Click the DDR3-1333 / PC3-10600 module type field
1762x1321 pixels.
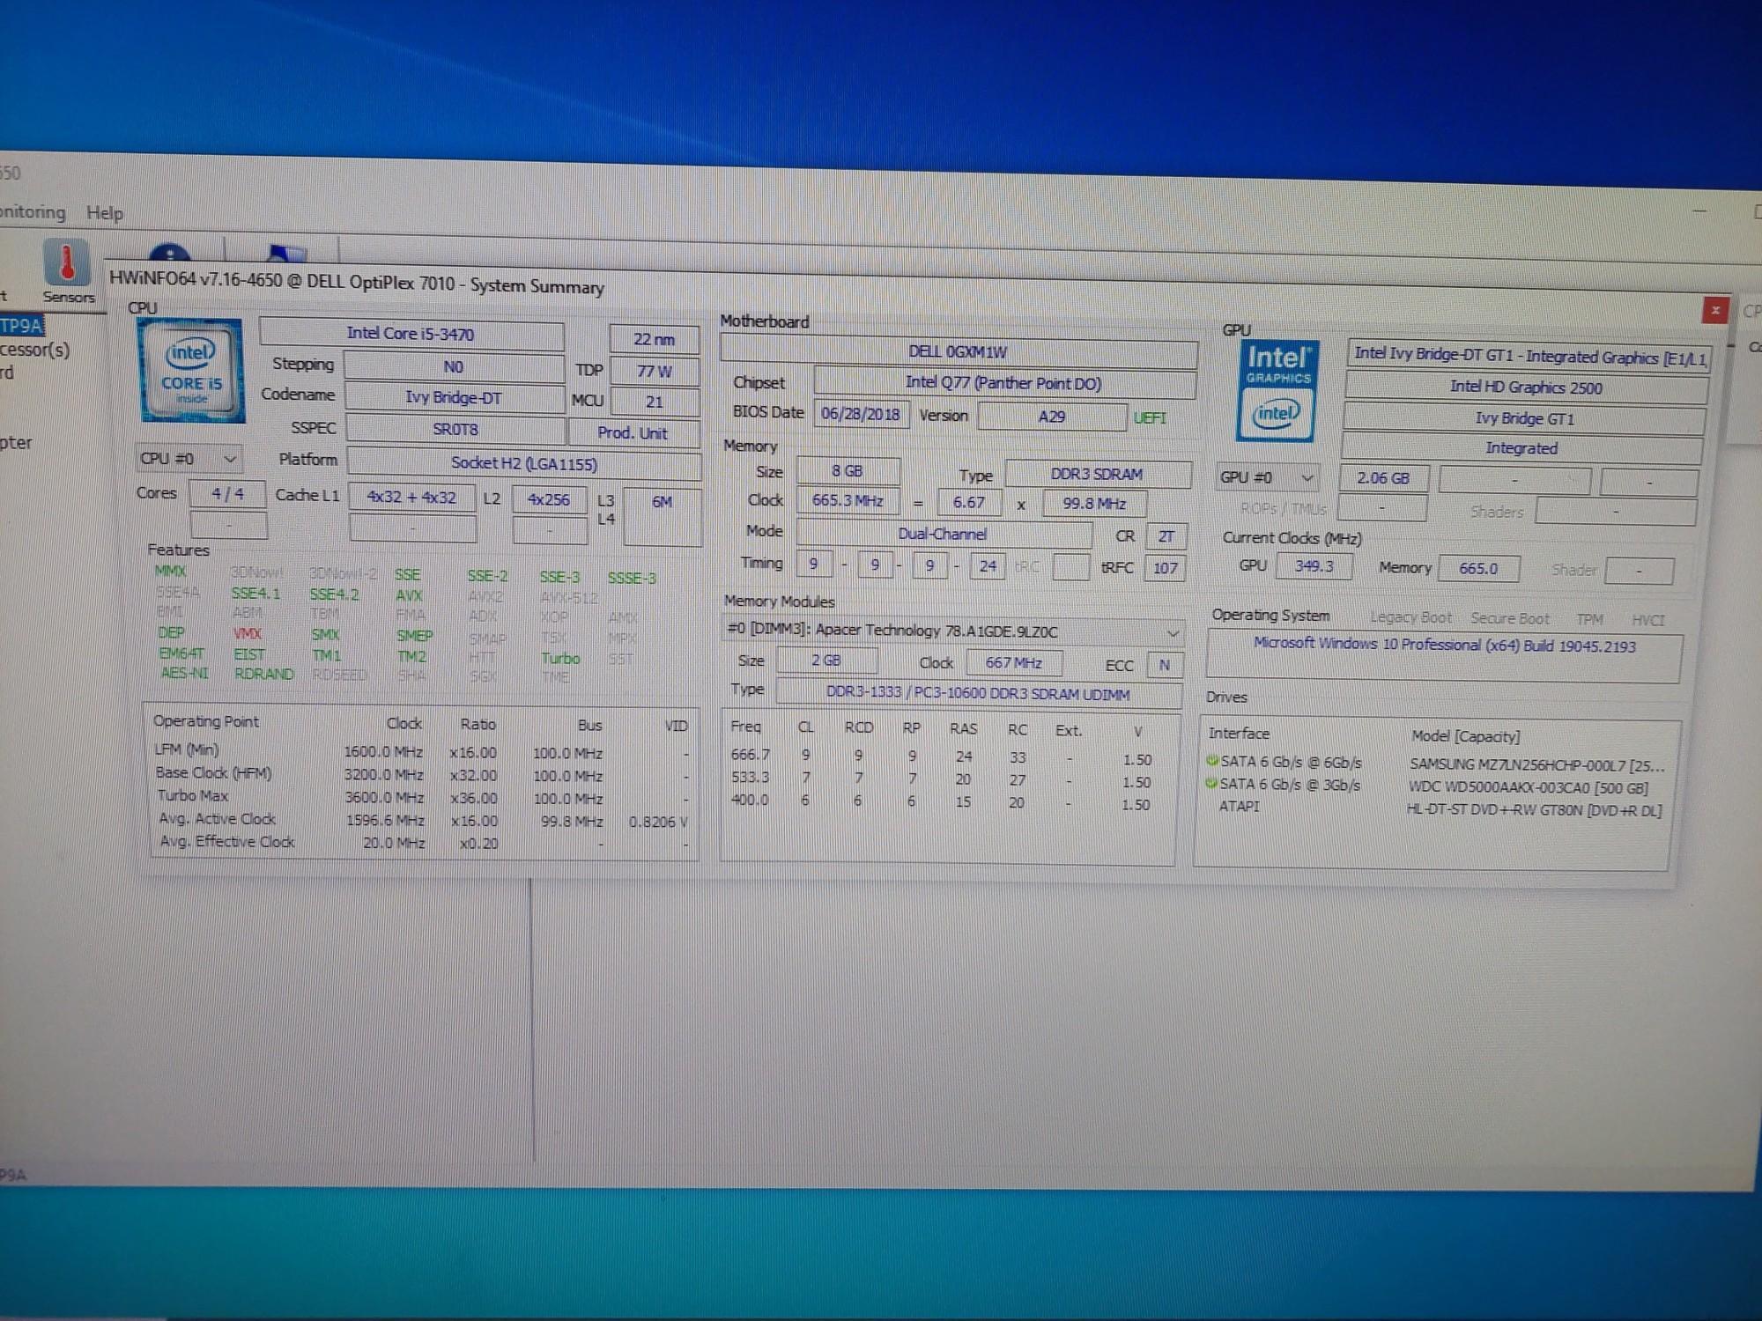pyautogui.click(x=978, y=694)
